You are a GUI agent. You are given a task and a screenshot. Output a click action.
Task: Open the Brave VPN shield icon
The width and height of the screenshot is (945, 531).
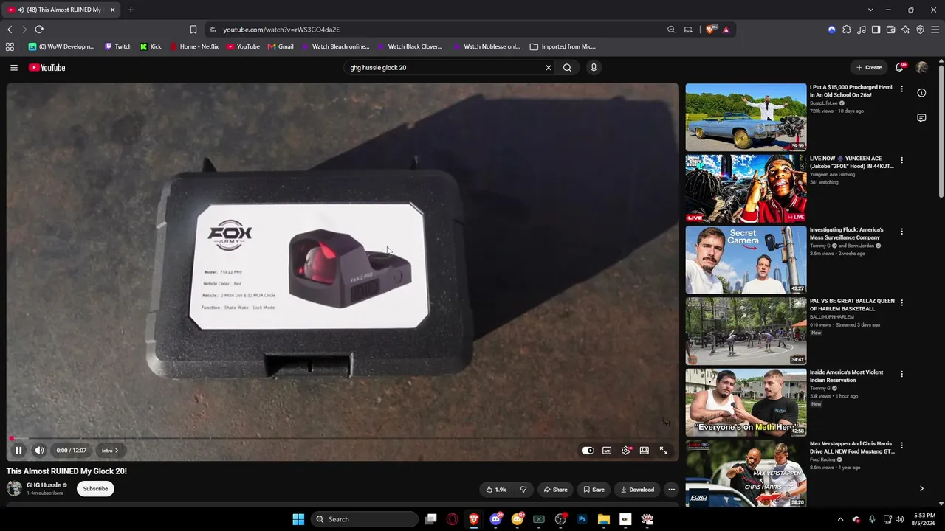coord(920,29)
